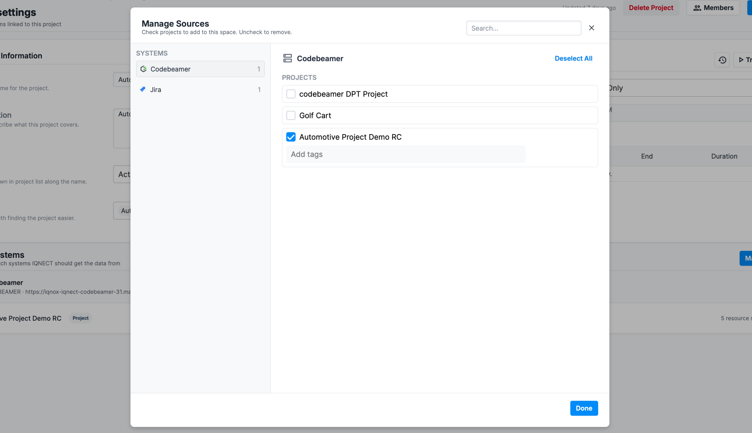752x433 pixels.
Task: Click the codebeamer DPT Project label
Action: (343, 94)
